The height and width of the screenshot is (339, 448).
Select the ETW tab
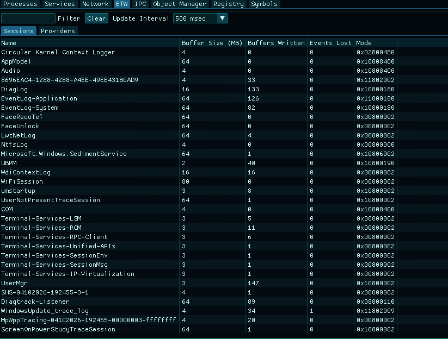tap(122, 4)
